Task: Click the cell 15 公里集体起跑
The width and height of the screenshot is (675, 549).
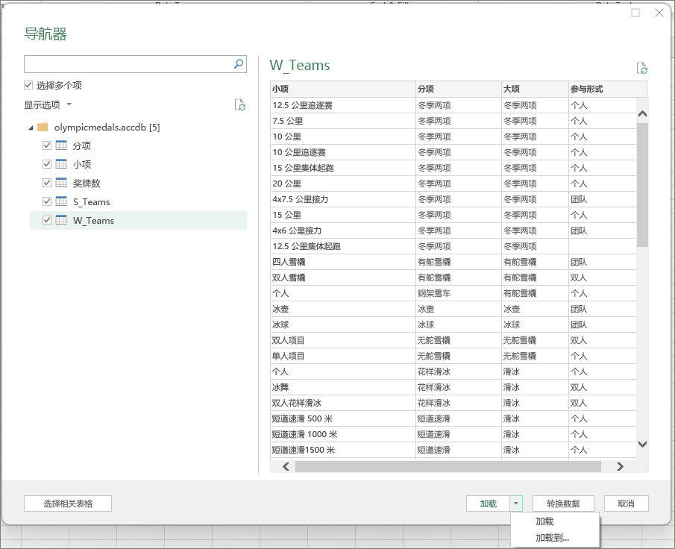Action: pyautogui.click(x=342, y=168)
